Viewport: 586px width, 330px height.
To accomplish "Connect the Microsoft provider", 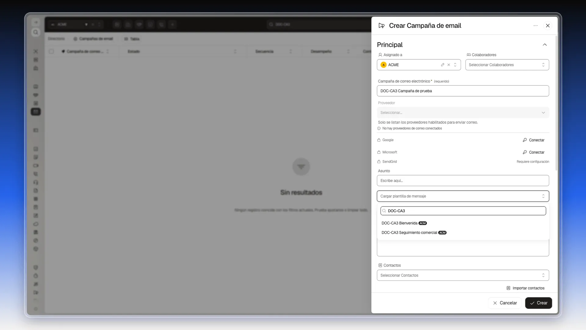I will [534, 152].
